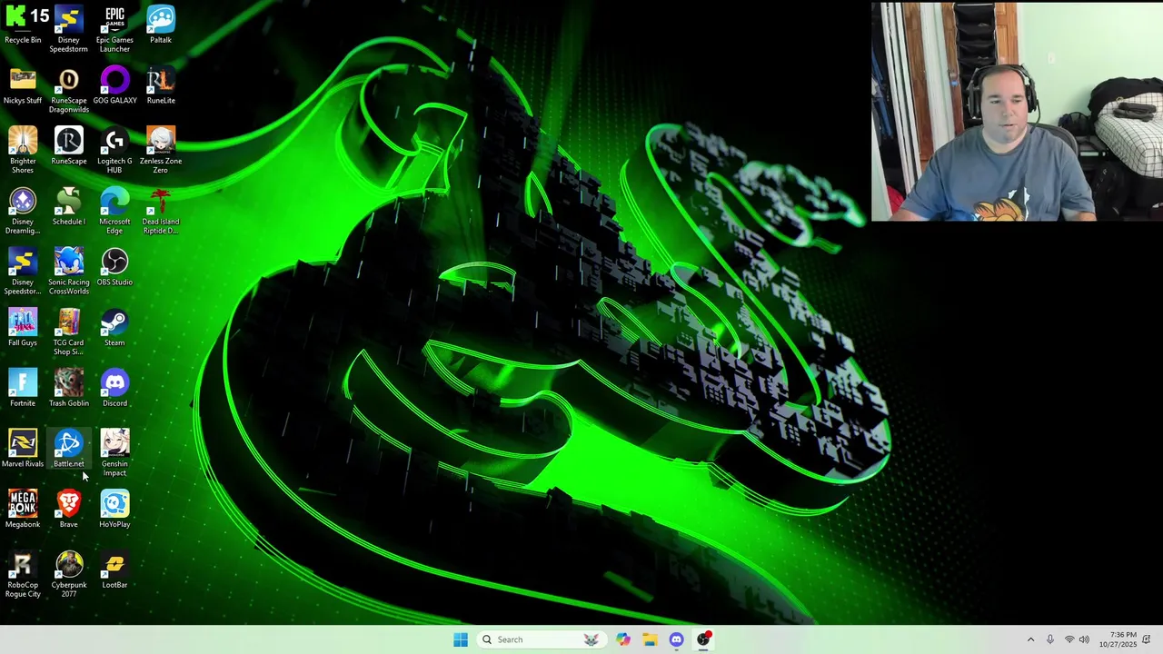Select RuneScape Dragonwilds desktop shortcut
1163x654 pixels.
tap(68, 90)
